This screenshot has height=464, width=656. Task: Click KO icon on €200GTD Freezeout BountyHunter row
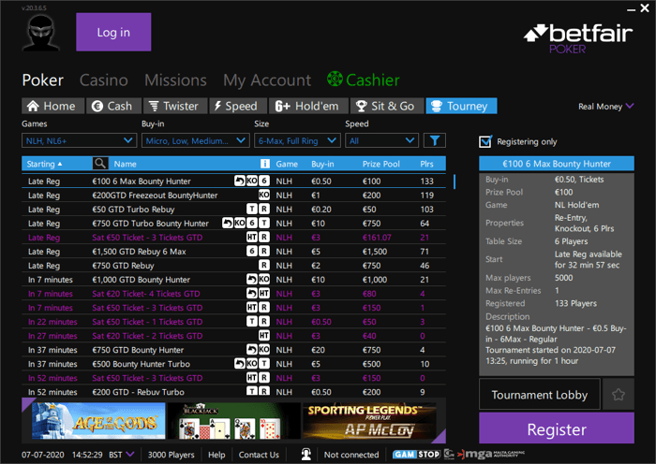coord(264,195)
